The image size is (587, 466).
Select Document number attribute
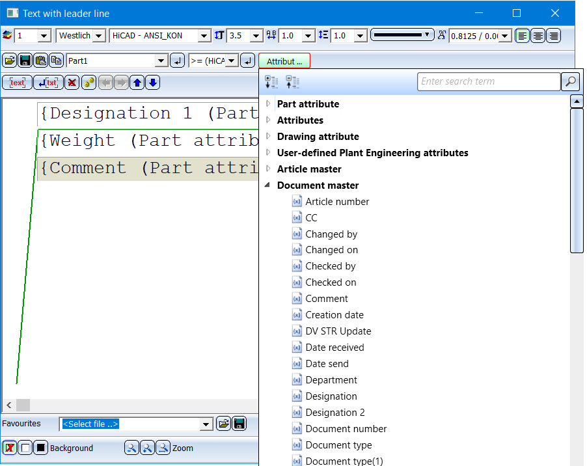pos(346,429)
